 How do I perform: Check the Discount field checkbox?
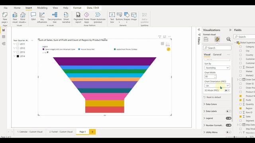click(x=240, y=67)
